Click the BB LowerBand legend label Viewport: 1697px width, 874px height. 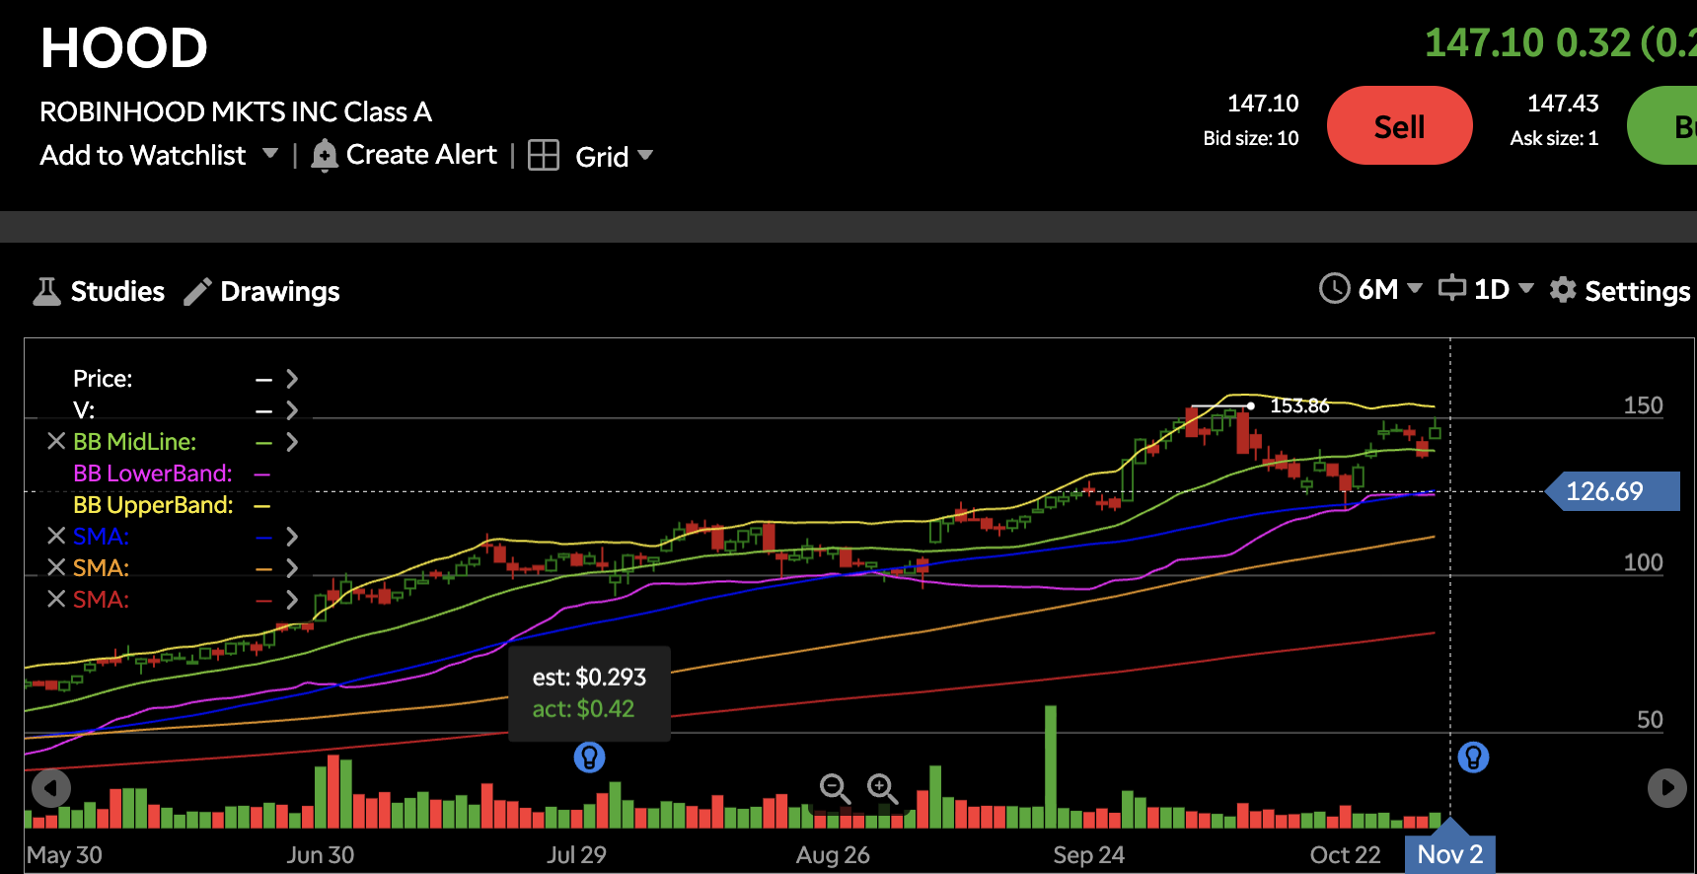153,473
